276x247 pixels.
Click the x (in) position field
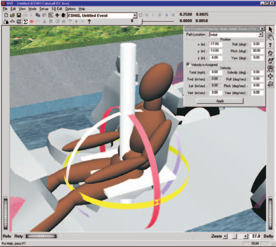216,44
